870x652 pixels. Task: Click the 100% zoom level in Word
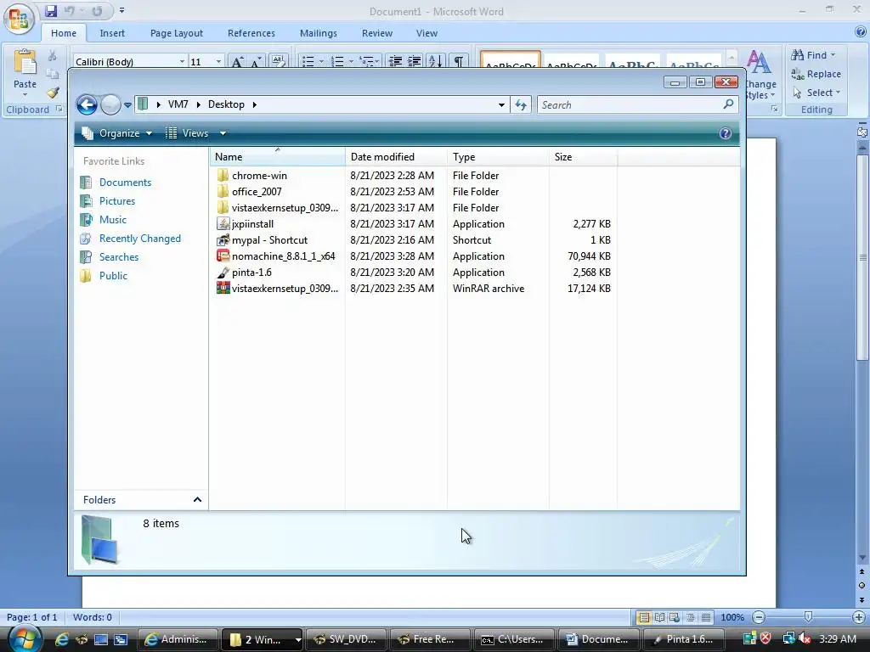point(732,617)
